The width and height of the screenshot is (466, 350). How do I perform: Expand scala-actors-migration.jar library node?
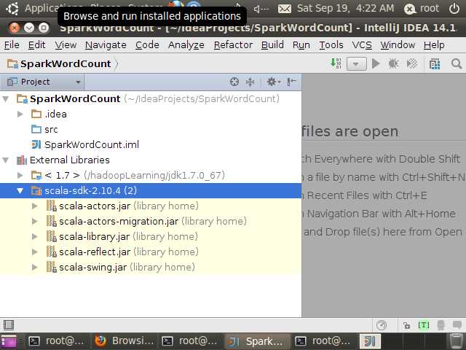click(34, 221)
